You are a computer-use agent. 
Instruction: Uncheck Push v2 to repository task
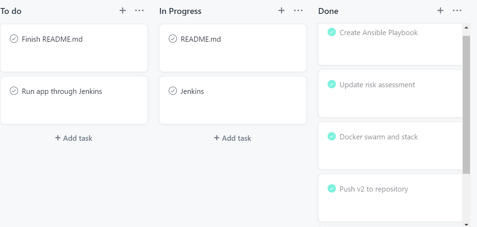332,188
